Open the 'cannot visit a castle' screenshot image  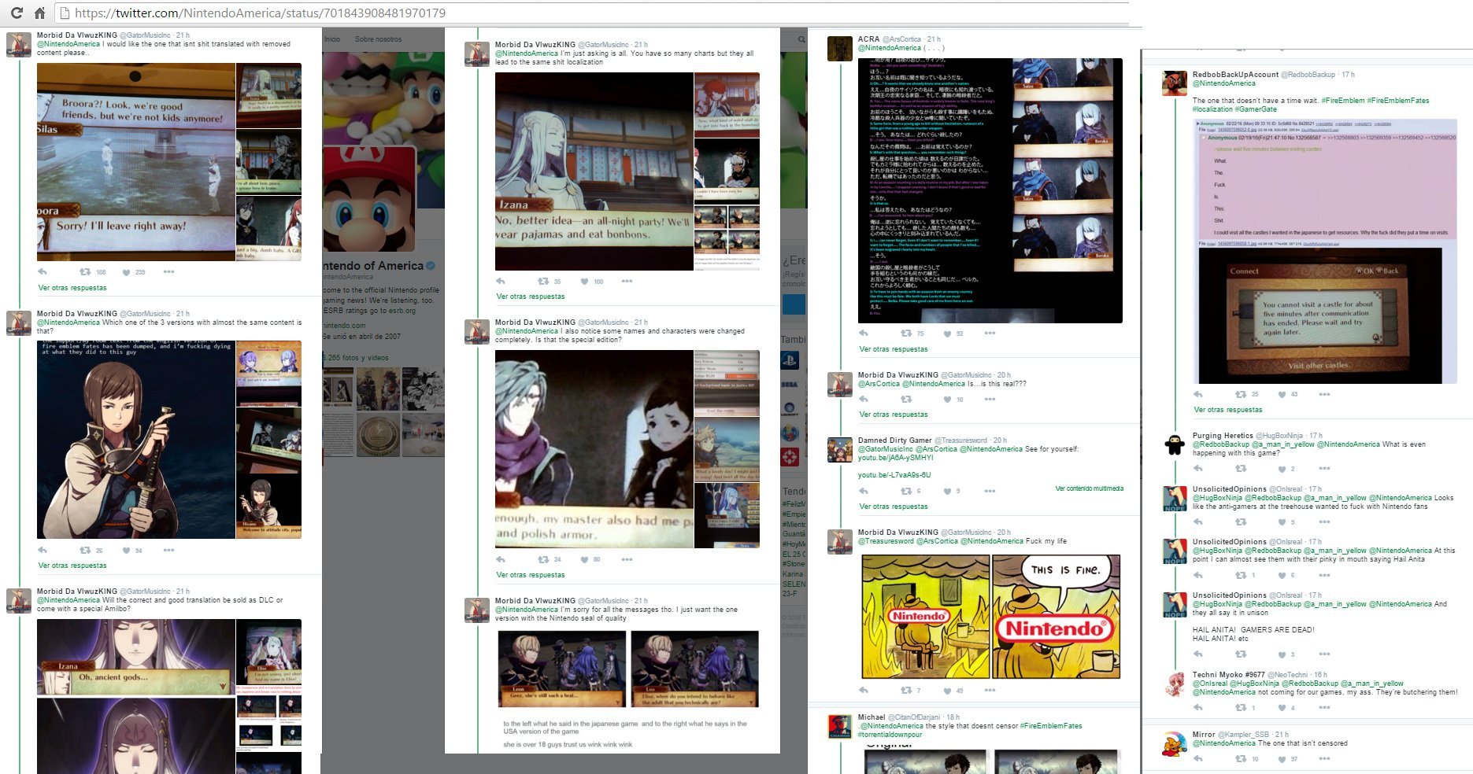1321,316
